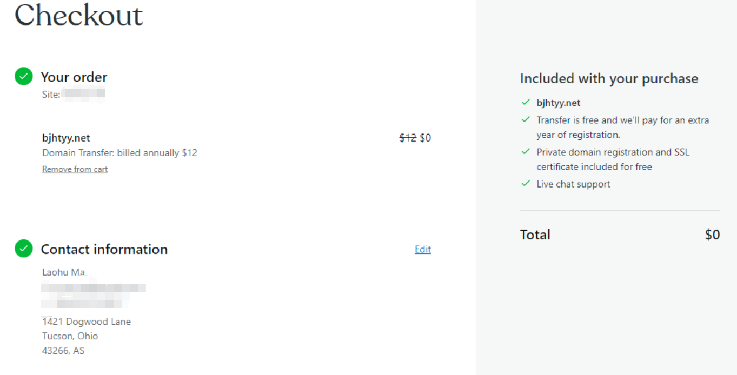Click the checkmark beside Transfer is free
Viewport: 737px width, 375px height.
point(526,119)
